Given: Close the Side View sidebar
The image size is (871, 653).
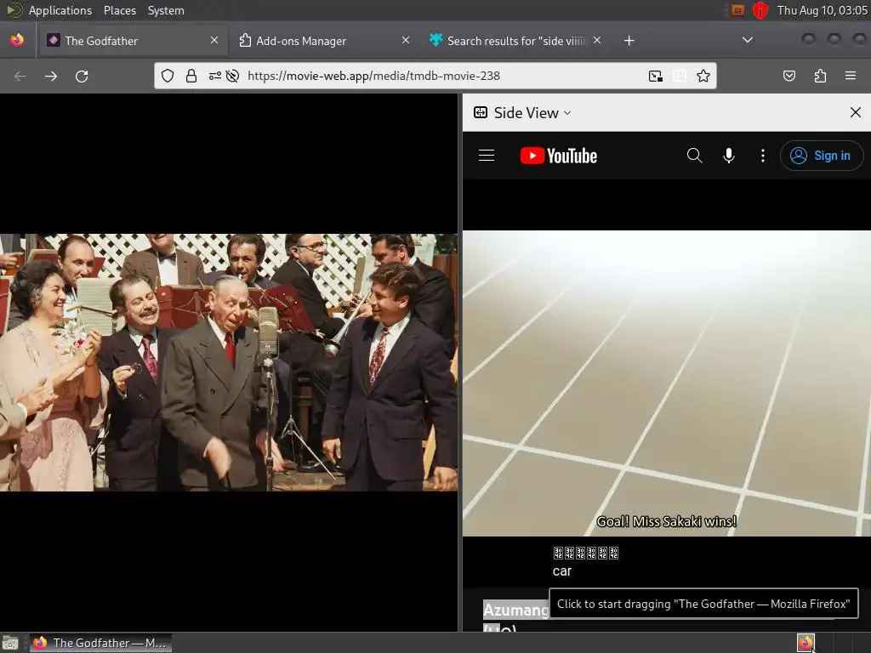Looking at the screenshot, I should (x=856, y=113).
